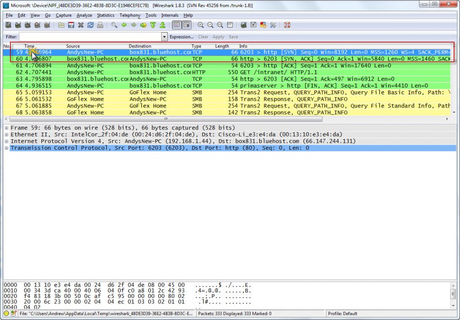Expand the Ethernet II tree node
Image resolution: width=460 pixels, height=320 pixels.
(x=6, y=135)
